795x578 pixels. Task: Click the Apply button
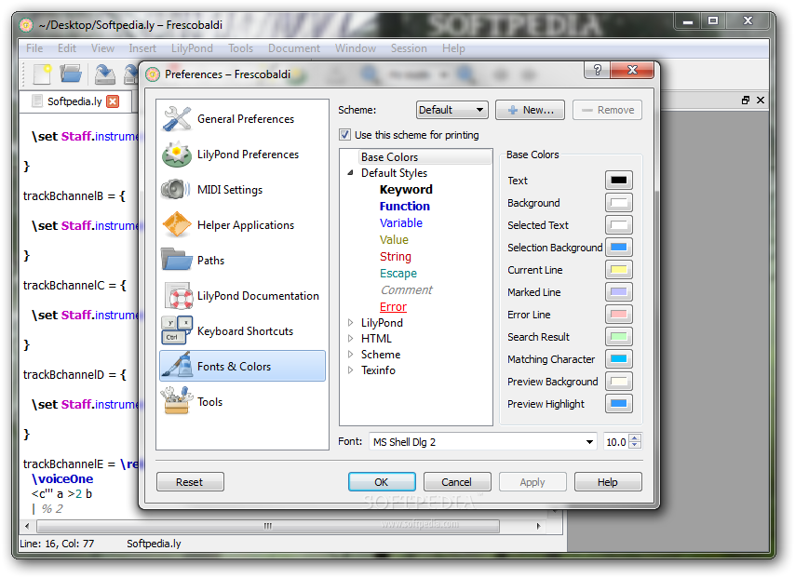coord(532,482)
